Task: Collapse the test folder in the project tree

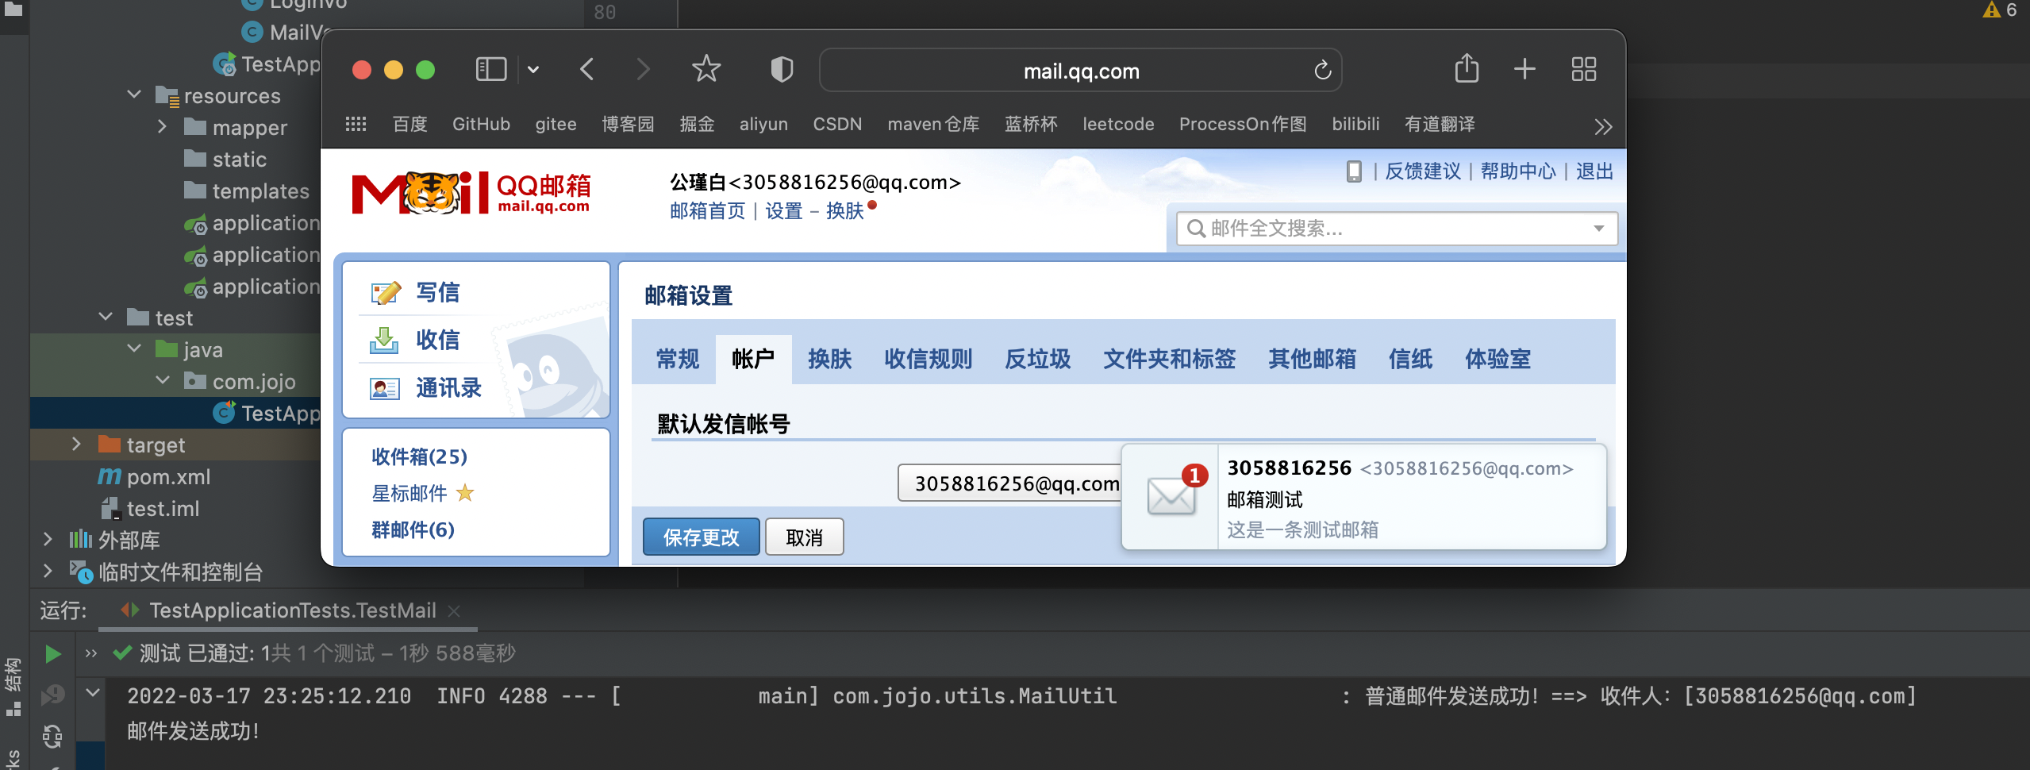Action: pyautogui.click(x=106, y=318)
